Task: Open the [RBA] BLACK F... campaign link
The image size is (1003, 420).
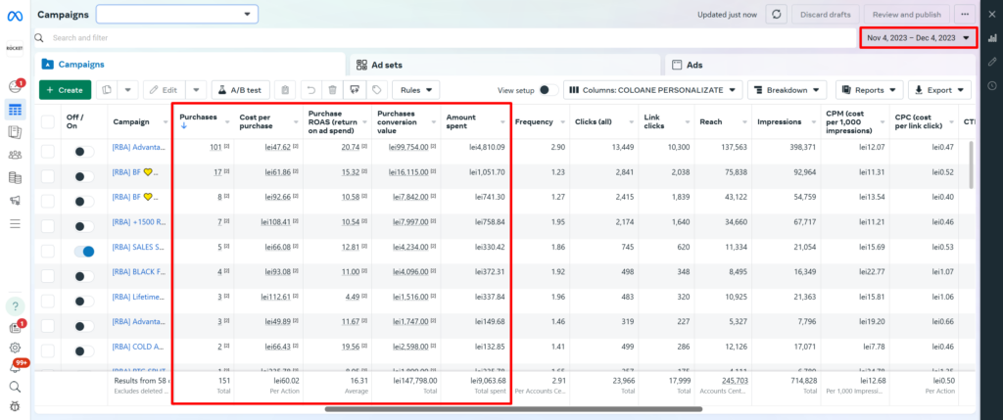Action: [139, 272]
